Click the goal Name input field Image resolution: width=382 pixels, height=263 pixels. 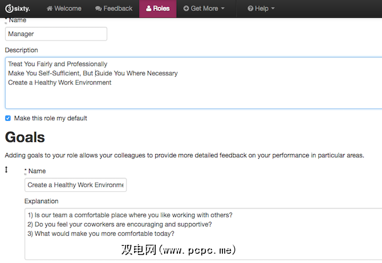pyautogui.click(x=75, y=185)
